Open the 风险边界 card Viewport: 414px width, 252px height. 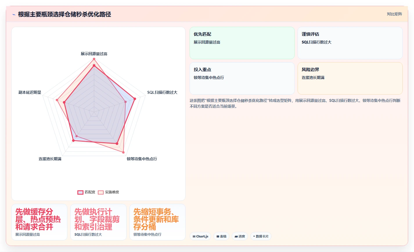(x=350, y=78)
